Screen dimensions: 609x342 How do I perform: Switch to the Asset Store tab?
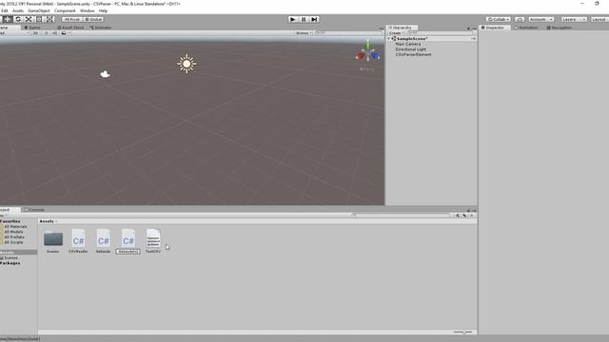70,28
